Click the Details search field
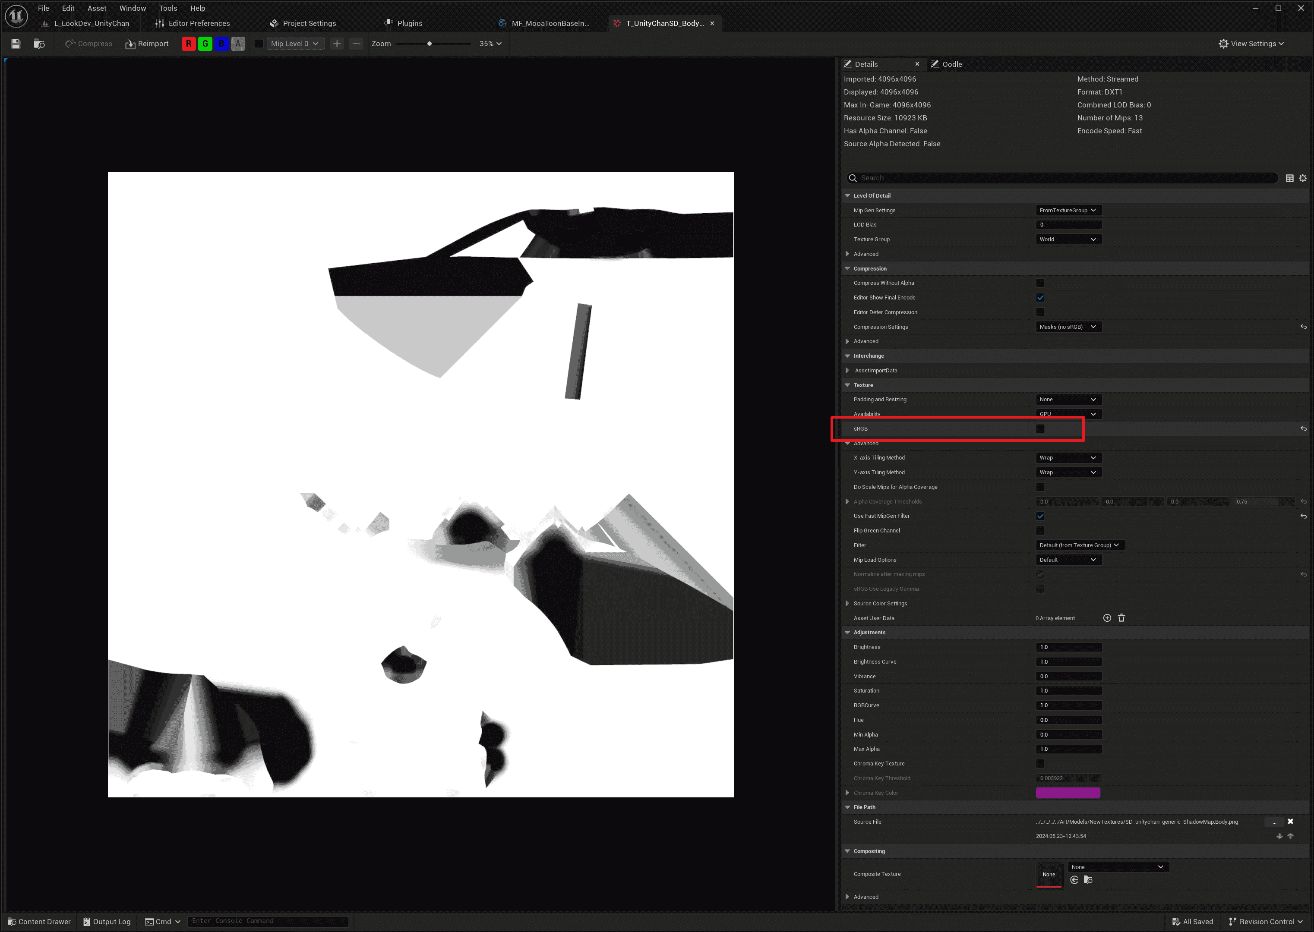This screenshot has height=932, width=1314. [x=1062, y=179]
